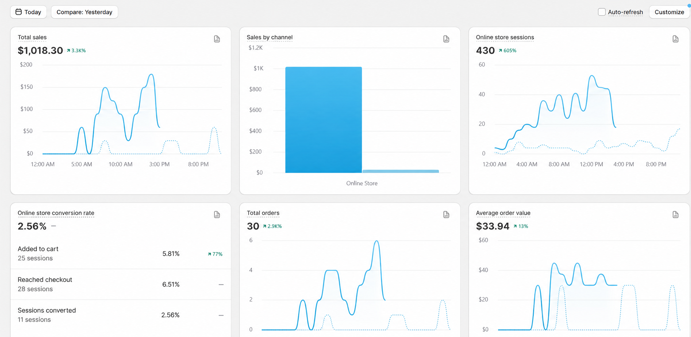691x337 pixels.
Task: Open the Average order value report icon
Action: 675,214
